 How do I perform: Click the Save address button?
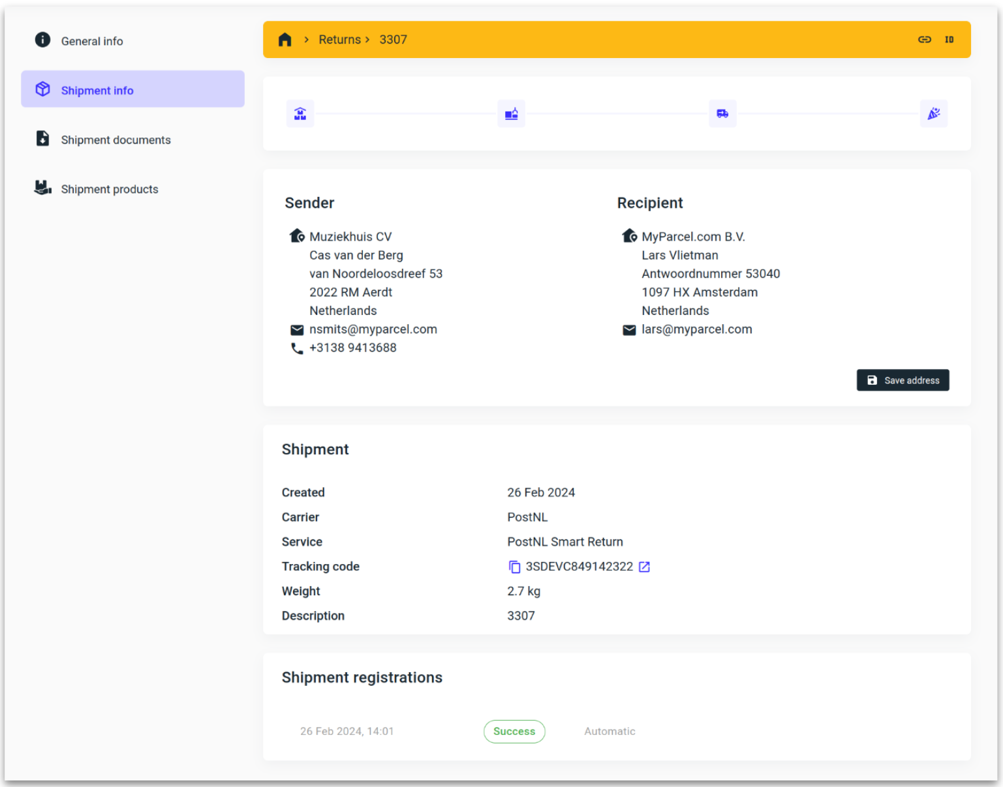(x=903, y=380)
